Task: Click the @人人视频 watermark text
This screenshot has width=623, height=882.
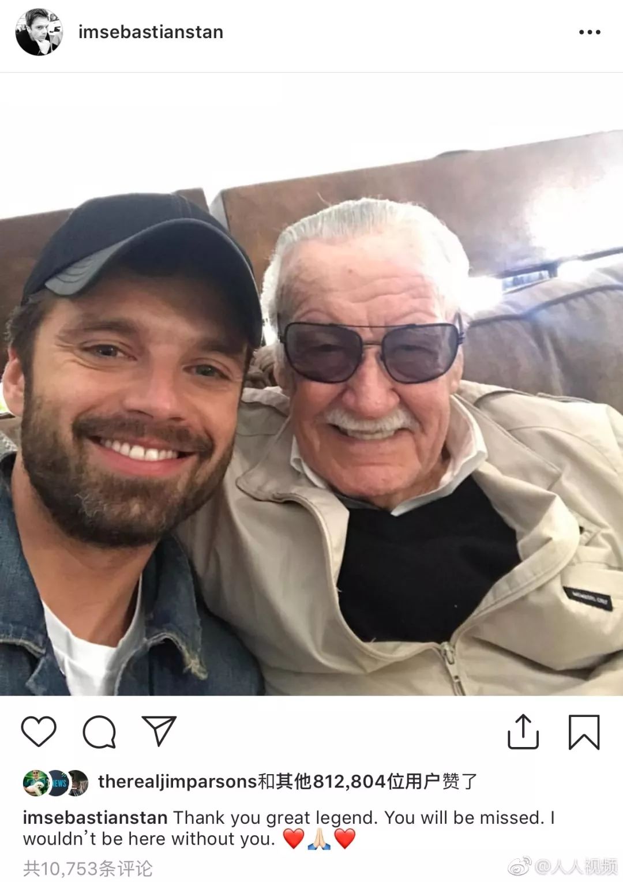Action: 576,866
